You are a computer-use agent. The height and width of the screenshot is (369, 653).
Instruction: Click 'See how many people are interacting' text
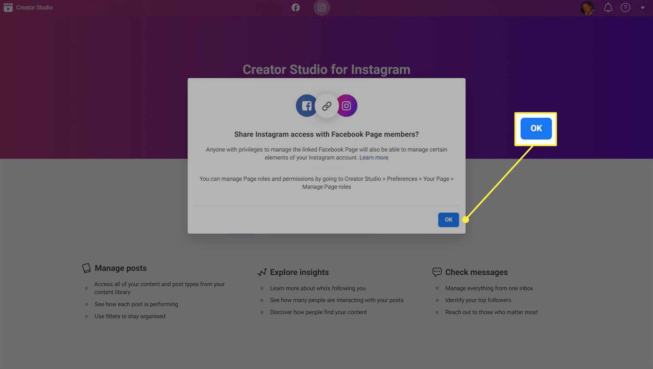(x=336, y=300)
